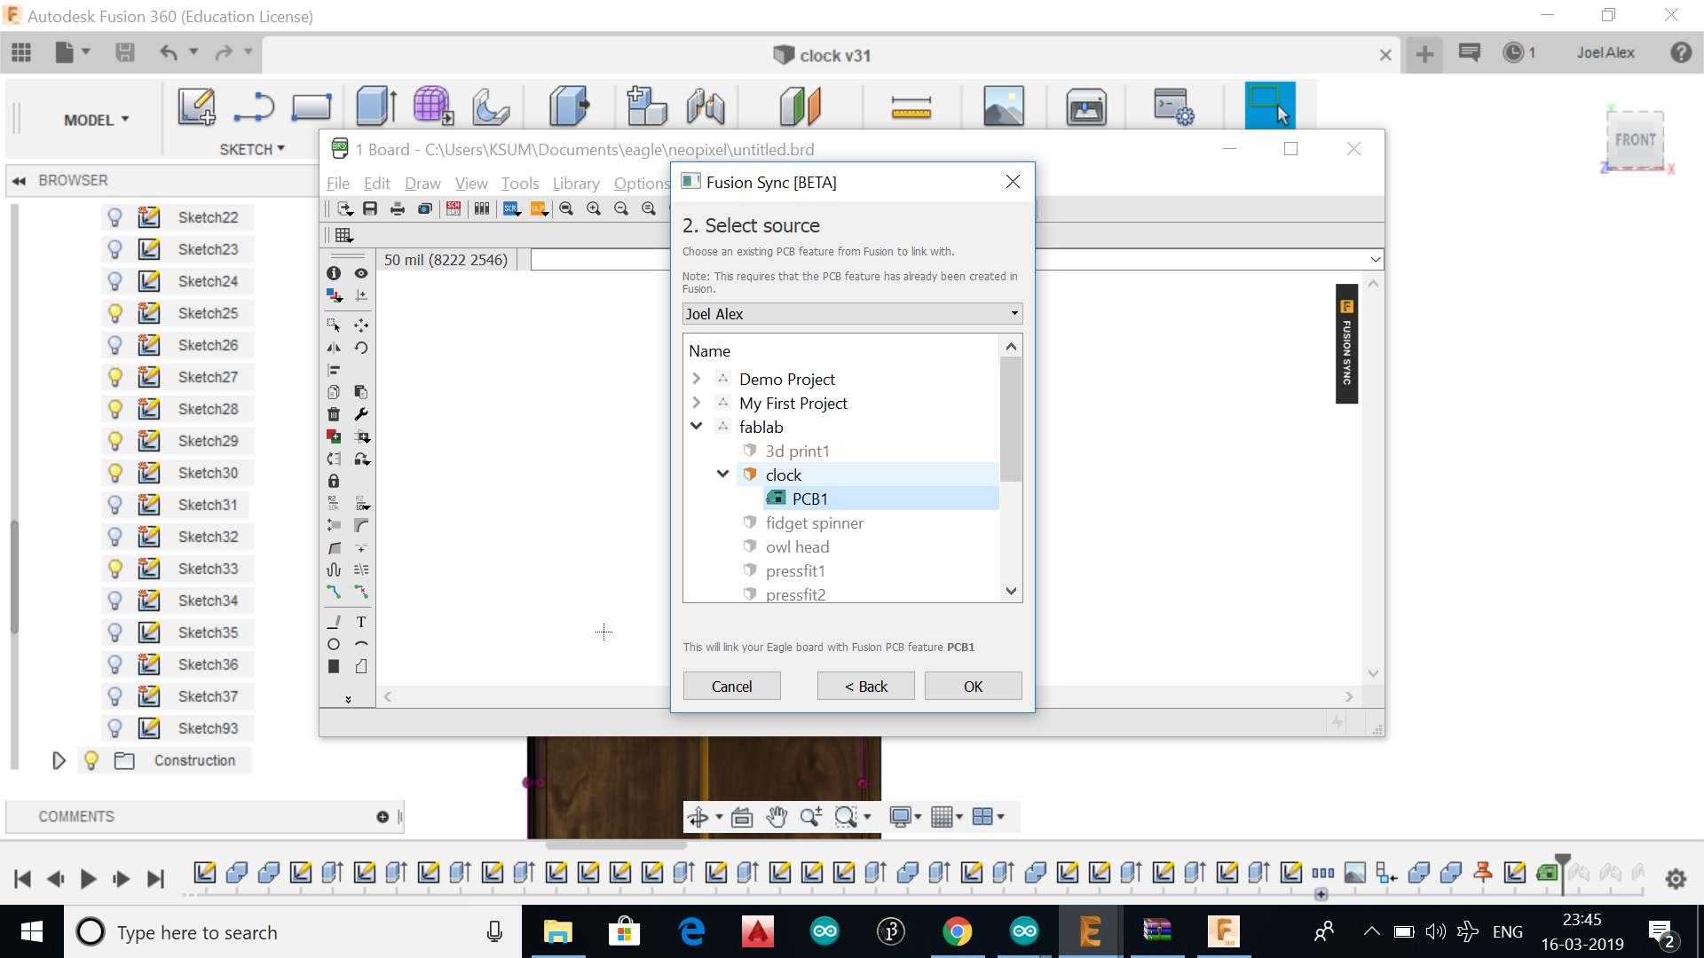Click OK in Fusion Sync dialog

point(973,687)
